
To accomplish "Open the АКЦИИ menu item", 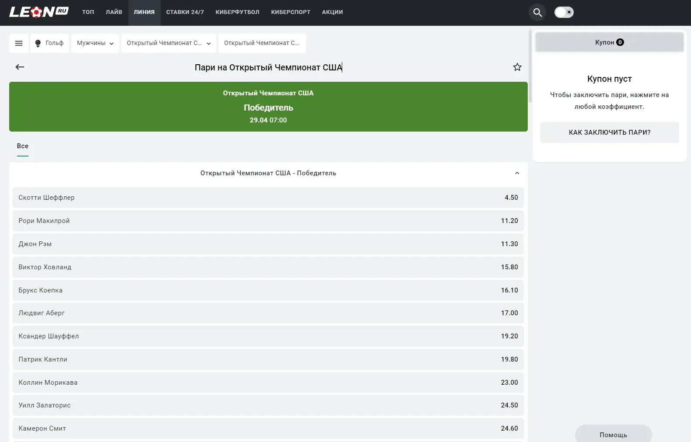I will pos(332,12).
